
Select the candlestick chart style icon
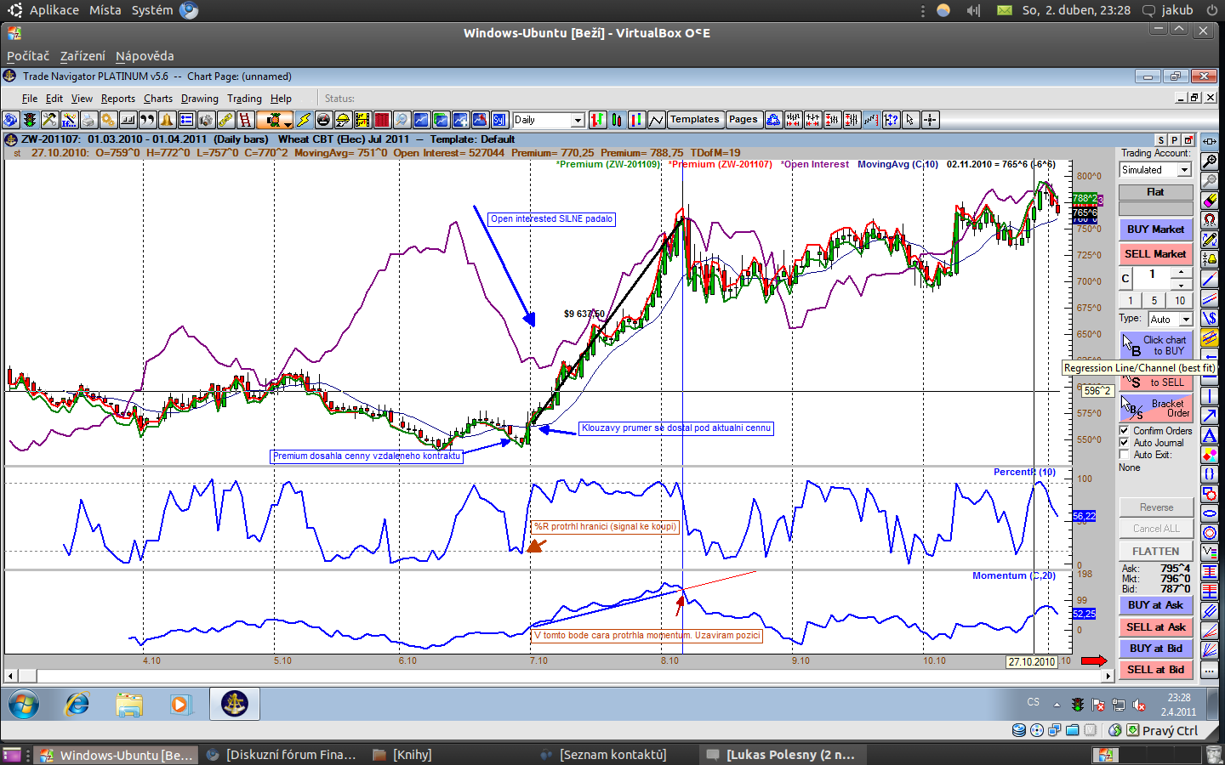point(617,120)
